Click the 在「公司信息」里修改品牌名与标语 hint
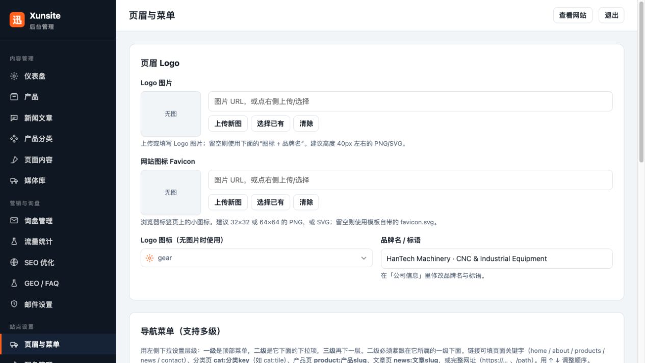 click(433, 276)
